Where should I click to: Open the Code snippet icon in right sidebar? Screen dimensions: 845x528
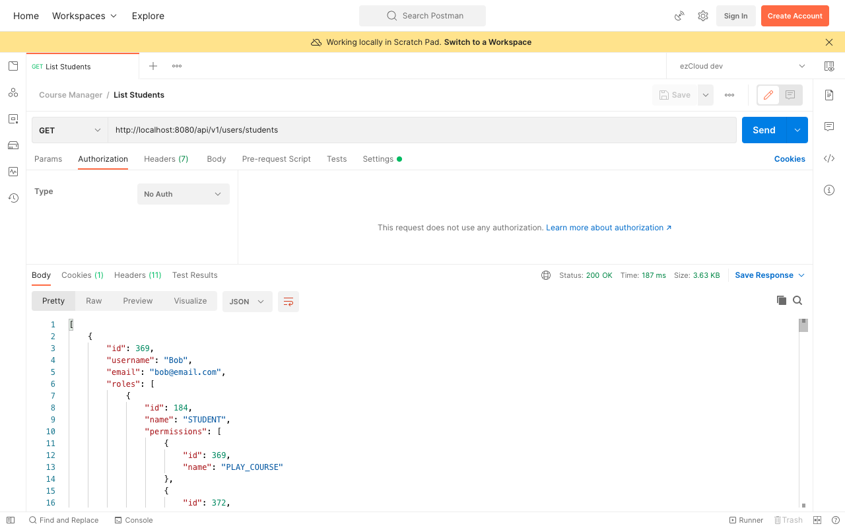(829, 158)
